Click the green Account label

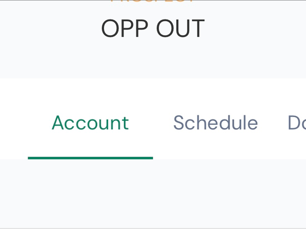point(90,123)
